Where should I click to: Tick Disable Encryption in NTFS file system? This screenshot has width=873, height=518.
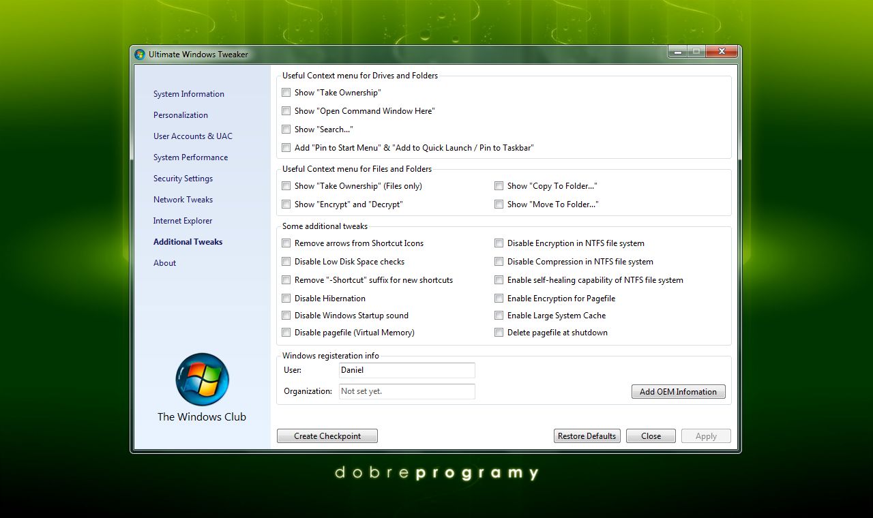499,243
